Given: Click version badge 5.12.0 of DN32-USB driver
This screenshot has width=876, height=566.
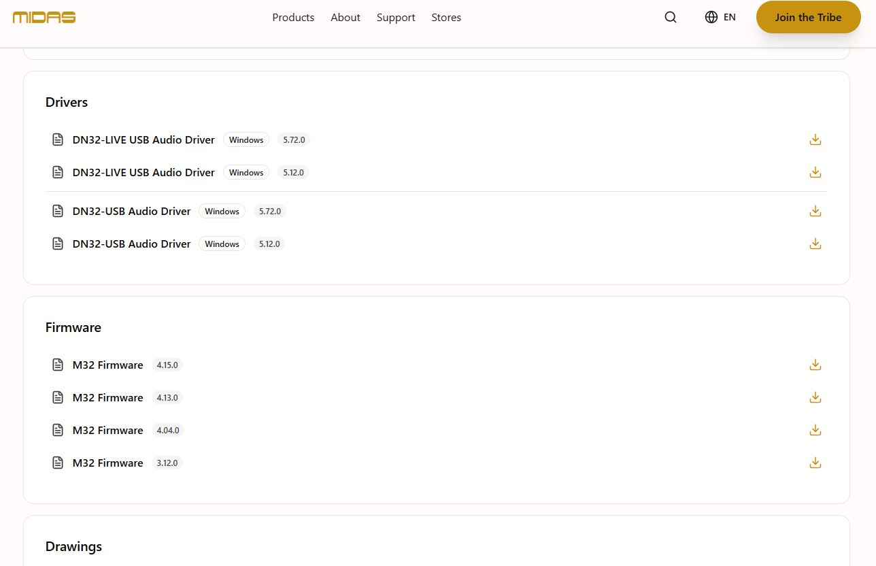Looking at the screenshot, I should [x=269, y=244].
